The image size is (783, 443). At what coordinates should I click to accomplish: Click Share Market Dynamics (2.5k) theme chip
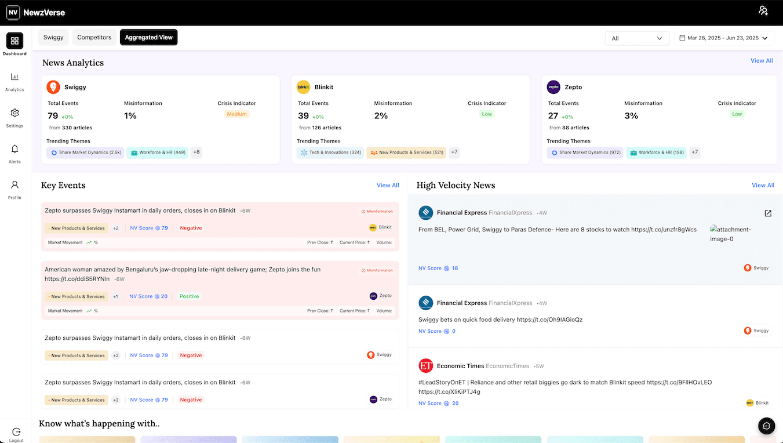pyautogui.click(x=86, y=152)
